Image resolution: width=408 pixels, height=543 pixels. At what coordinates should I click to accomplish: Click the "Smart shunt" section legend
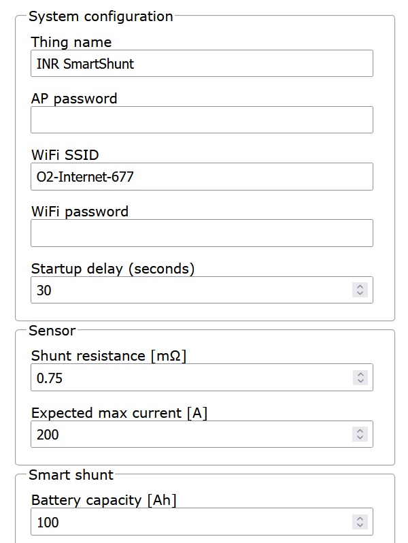pyautogui.click(x=71, y=474)
